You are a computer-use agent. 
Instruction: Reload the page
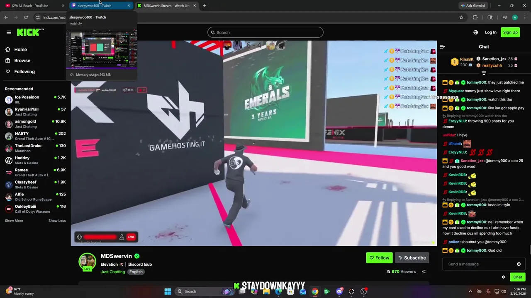26,17
